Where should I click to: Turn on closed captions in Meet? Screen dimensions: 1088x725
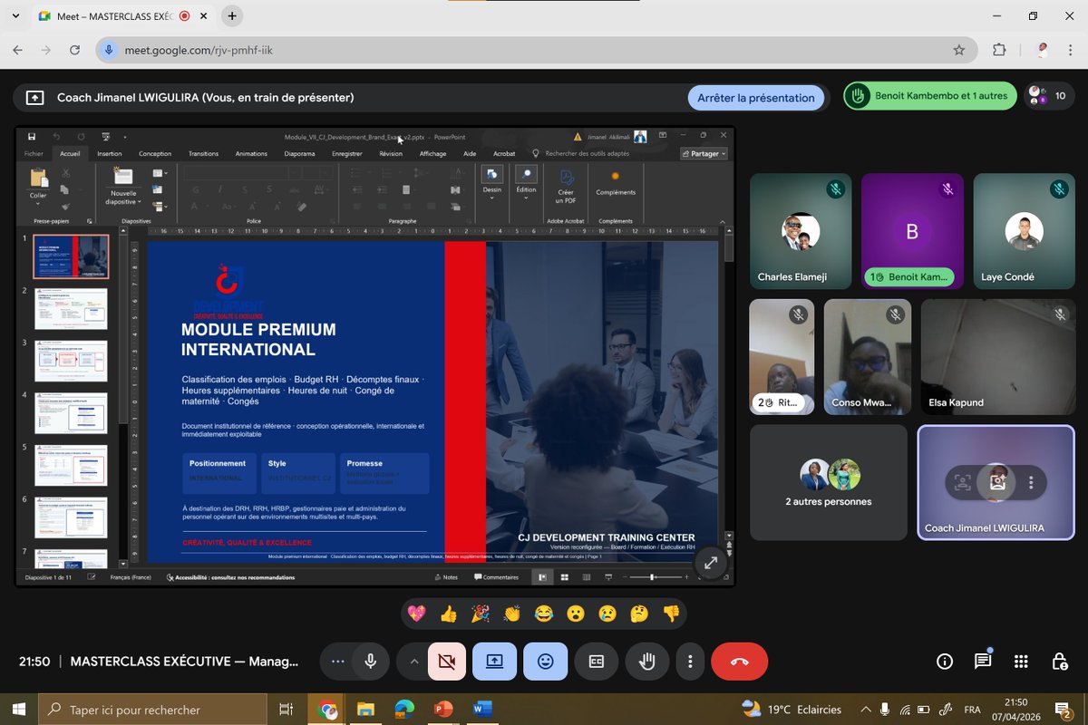tap(596, 662)
